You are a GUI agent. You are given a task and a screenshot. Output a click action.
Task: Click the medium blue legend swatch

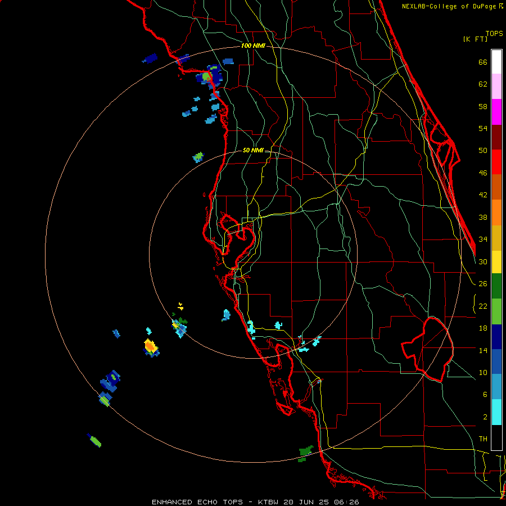[496, 362]
